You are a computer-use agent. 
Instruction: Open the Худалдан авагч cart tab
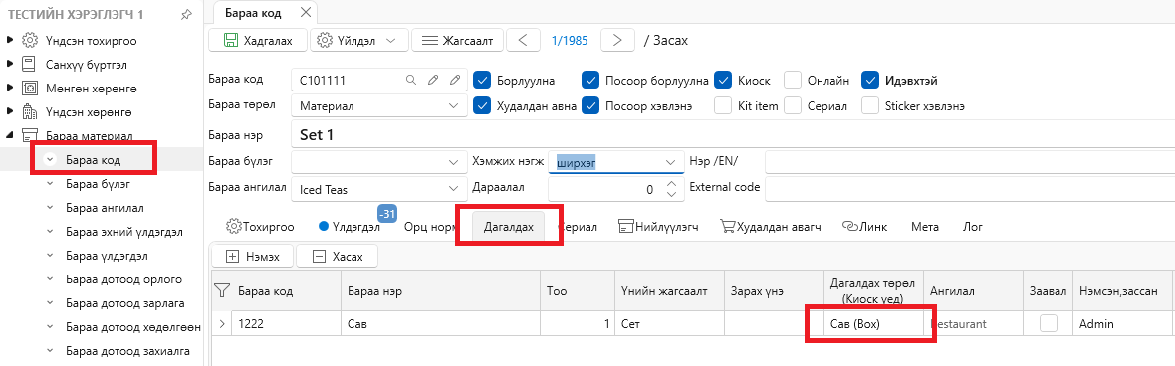pyautogui.click(x=771, y=226)
